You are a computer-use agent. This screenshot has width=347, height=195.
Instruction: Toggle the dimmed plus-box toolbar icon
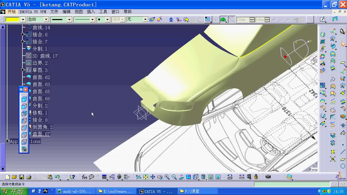216,20
